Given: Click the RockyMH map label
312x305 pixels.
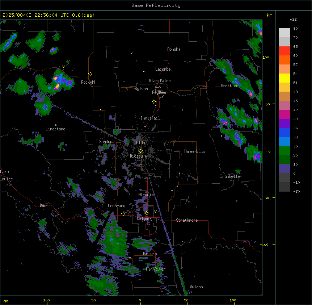Looking at the screenshot, I should [89, 82].
